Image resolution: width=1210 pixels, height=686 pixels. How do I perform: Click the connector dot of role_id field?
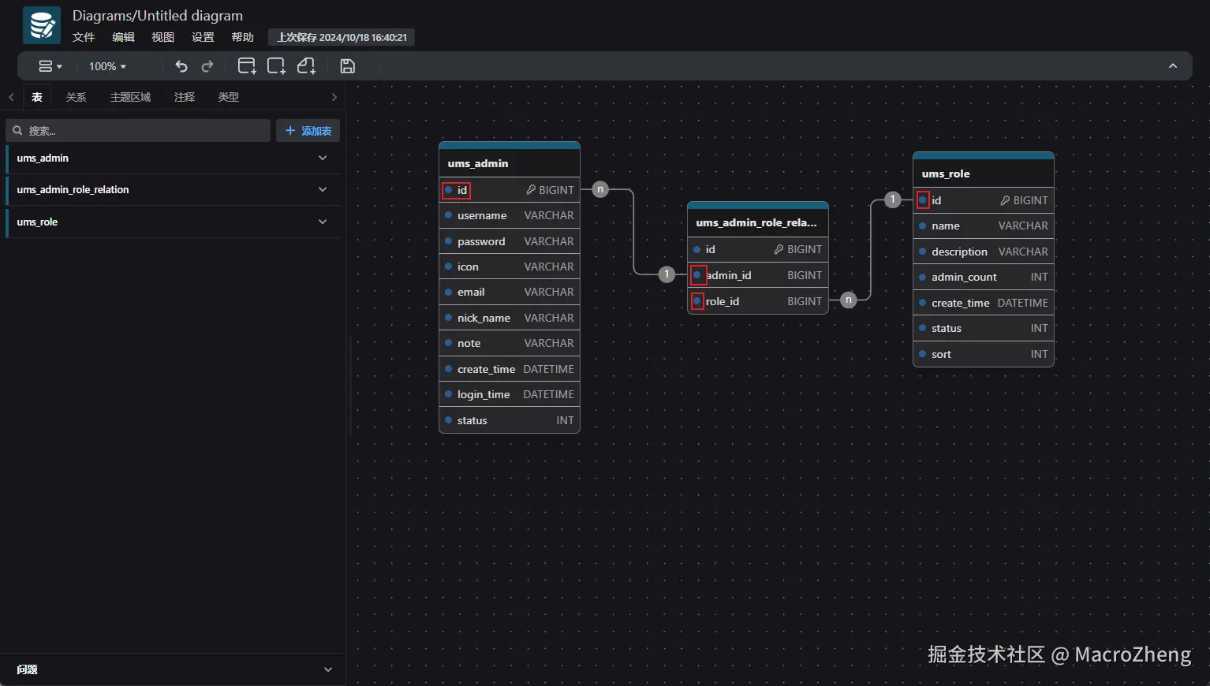click(696, 301)
